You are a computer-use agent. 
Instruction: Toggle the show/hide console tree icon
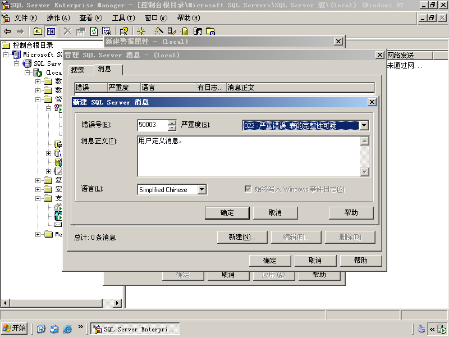(51, 31)
